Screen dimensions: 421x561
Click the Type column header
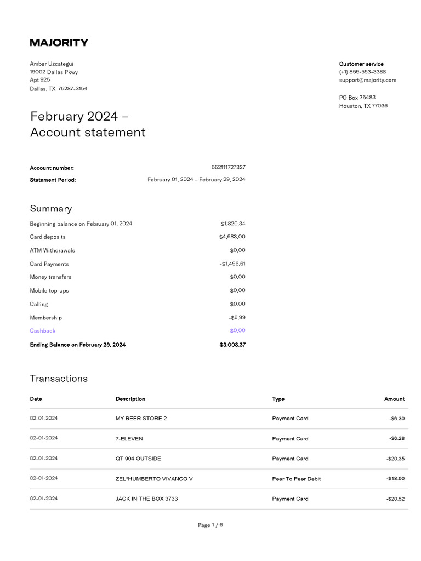pyautogui.click(x=278, y=399)
